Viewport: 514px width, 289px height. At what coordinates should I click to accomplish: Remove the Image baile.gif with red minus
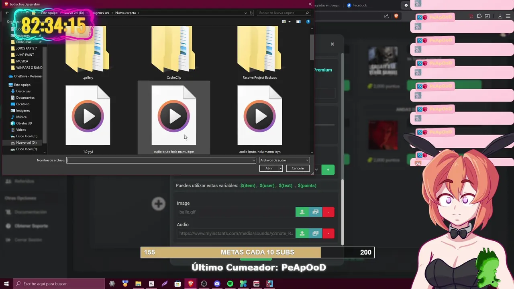328,212
